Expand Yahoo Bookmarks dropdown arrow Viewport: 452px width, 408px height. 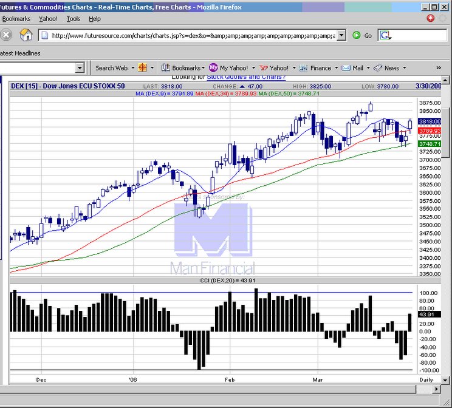pos(204,68)
